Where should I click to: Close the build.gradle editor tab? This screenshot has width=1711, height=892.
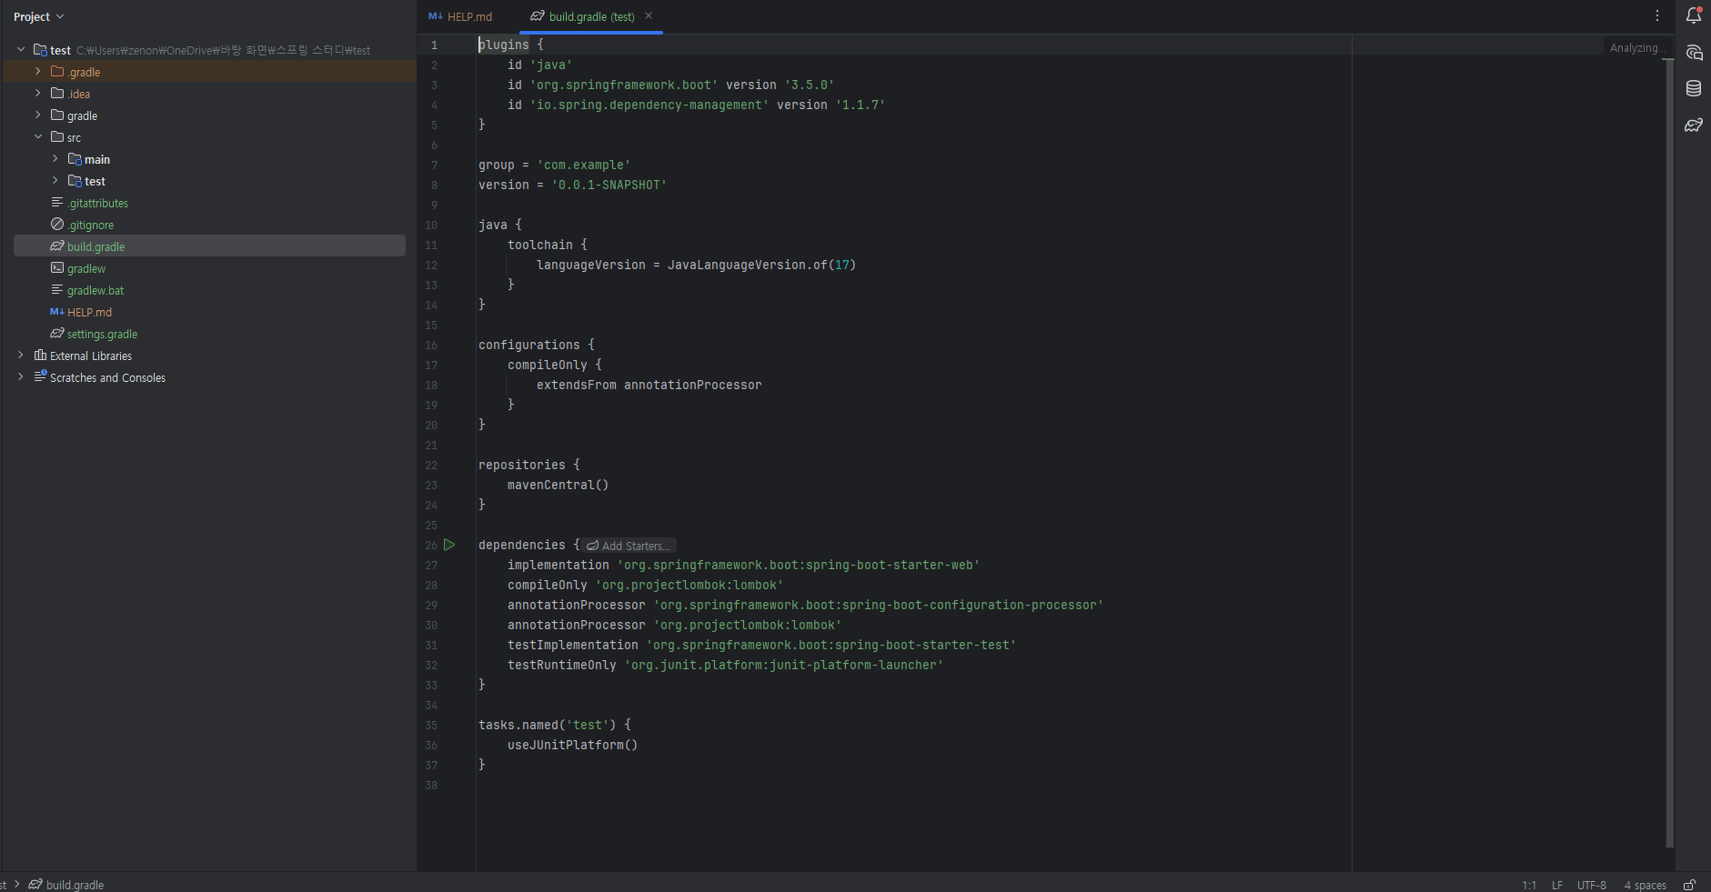point(649,15)
